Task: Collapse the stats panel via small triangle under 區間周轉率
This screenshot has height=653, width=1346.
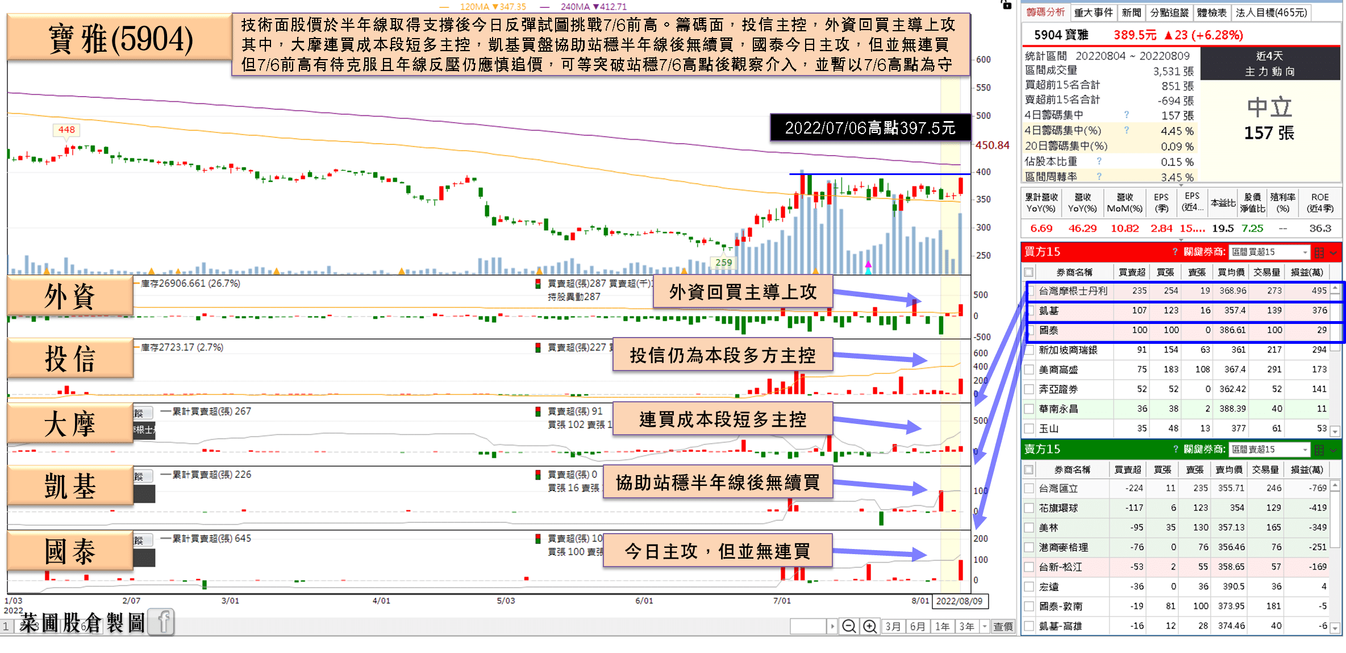Action: tap(1181, 185)
